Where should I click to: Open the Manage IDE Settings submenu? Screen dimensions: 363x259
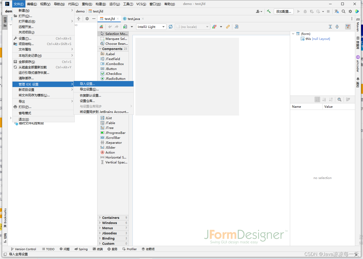[43, 84]
